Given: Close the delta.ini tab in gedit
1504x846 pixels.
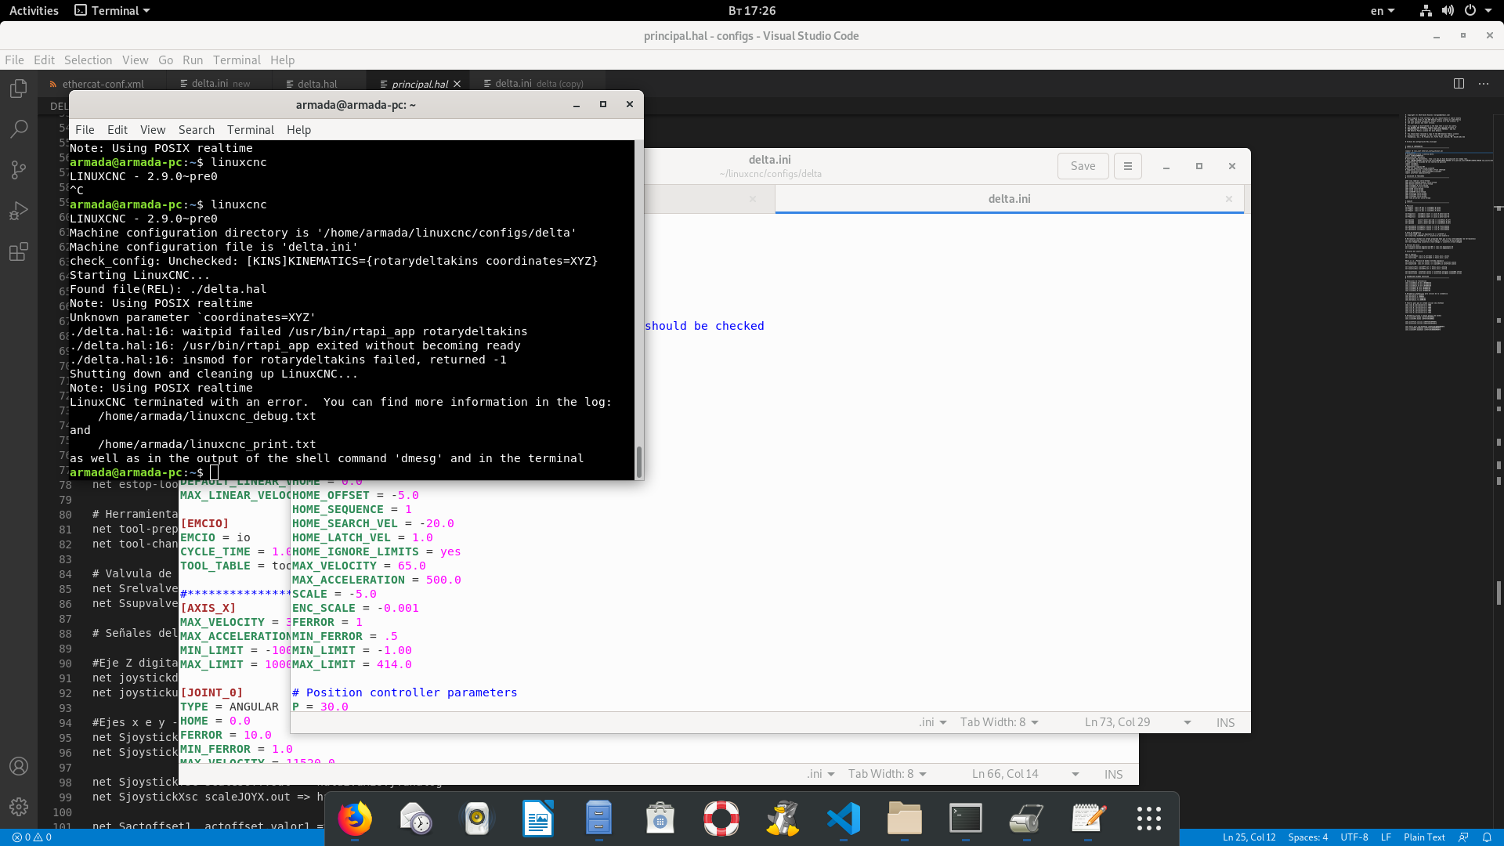Looking at the screenshot, I should pos(1229,199).
